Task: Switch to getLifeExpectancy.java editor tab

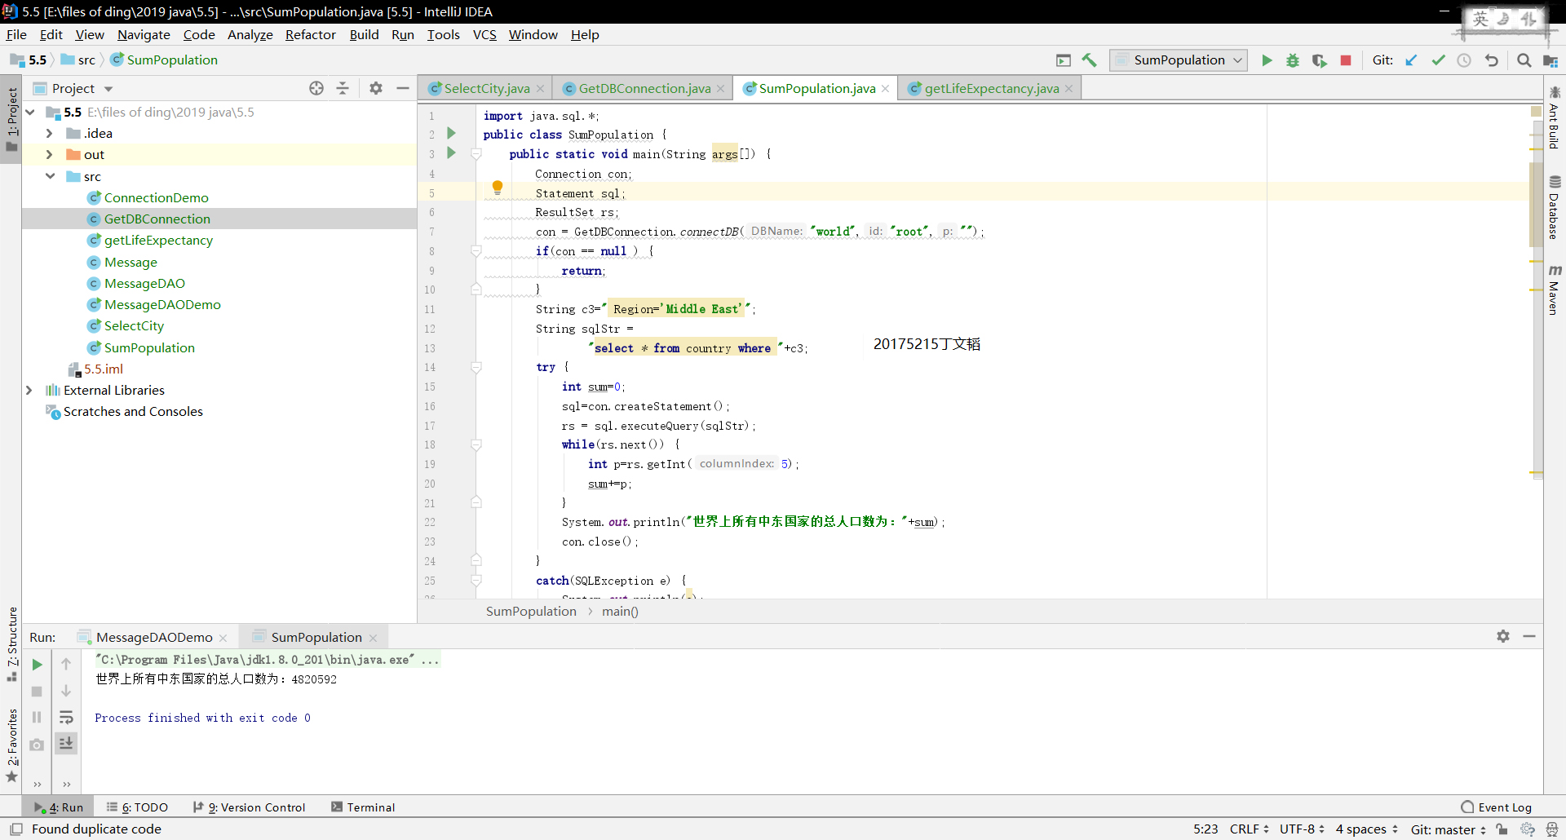Action: (x=991, y=88)
